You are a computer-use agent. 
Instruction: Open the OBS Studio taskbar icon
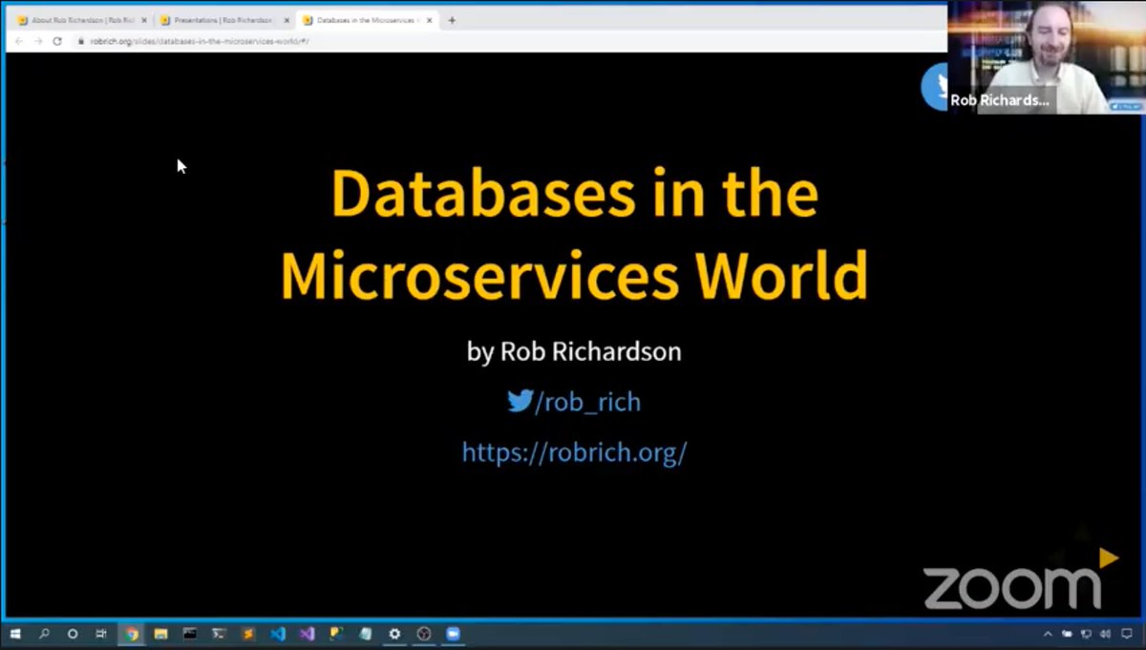424,634
